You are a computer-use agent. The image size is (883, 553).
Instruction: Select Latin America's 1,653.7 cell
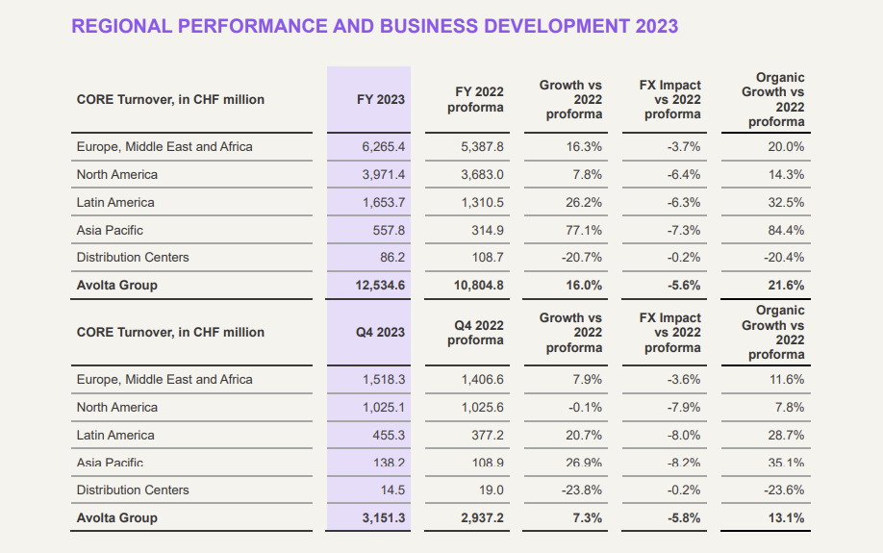[384, 203]
